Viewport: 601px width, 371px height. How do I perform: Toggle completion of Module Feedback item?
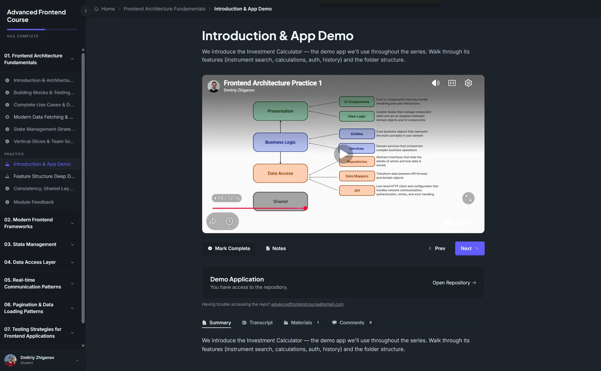tap(7, 202)
